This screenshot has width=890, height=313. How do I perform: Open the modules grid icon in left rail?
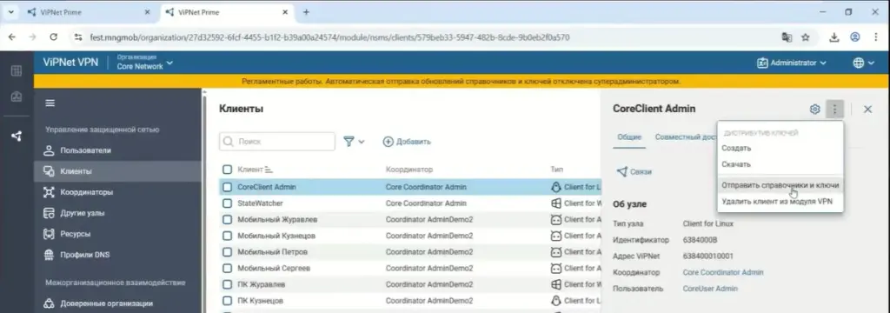click(x=17, y=71)
